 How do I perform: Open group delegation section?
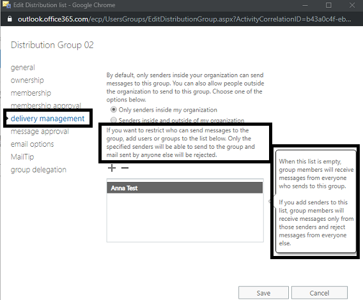coord(38,170)
